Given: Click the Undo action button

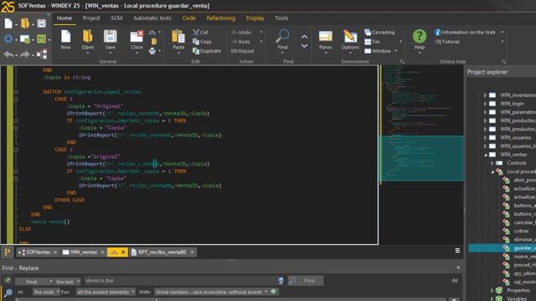Looking at the screenshot, I should [x=241, y=32].
